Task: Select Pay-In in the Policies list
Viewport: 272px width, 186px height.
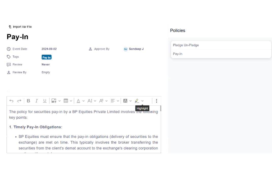Action: (178, 54)
